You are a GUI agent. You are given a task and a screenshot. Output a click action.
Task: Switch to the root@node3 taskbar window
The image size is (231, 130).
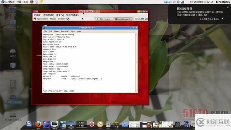tap(123, 19)
